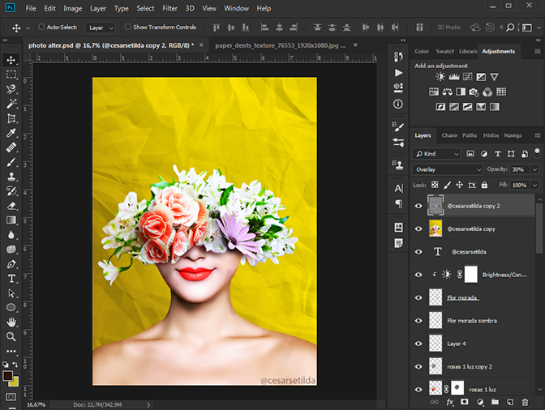
Task: Click the foreground color swatch
Action: (7, 376)
